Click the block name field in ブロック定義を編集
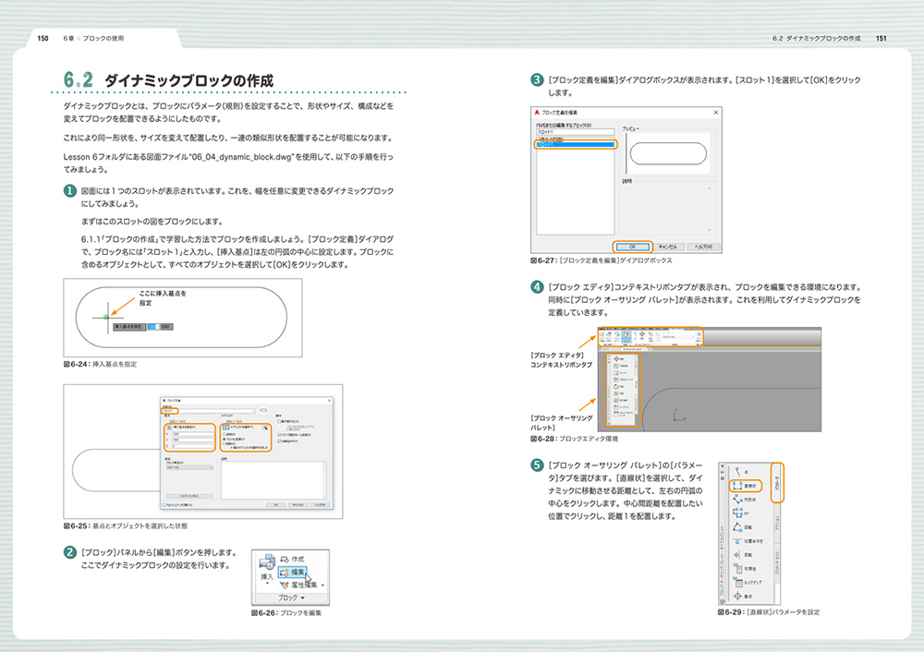Image resolution: width=924 pixels, height=652 pixels. coord(575,132)
